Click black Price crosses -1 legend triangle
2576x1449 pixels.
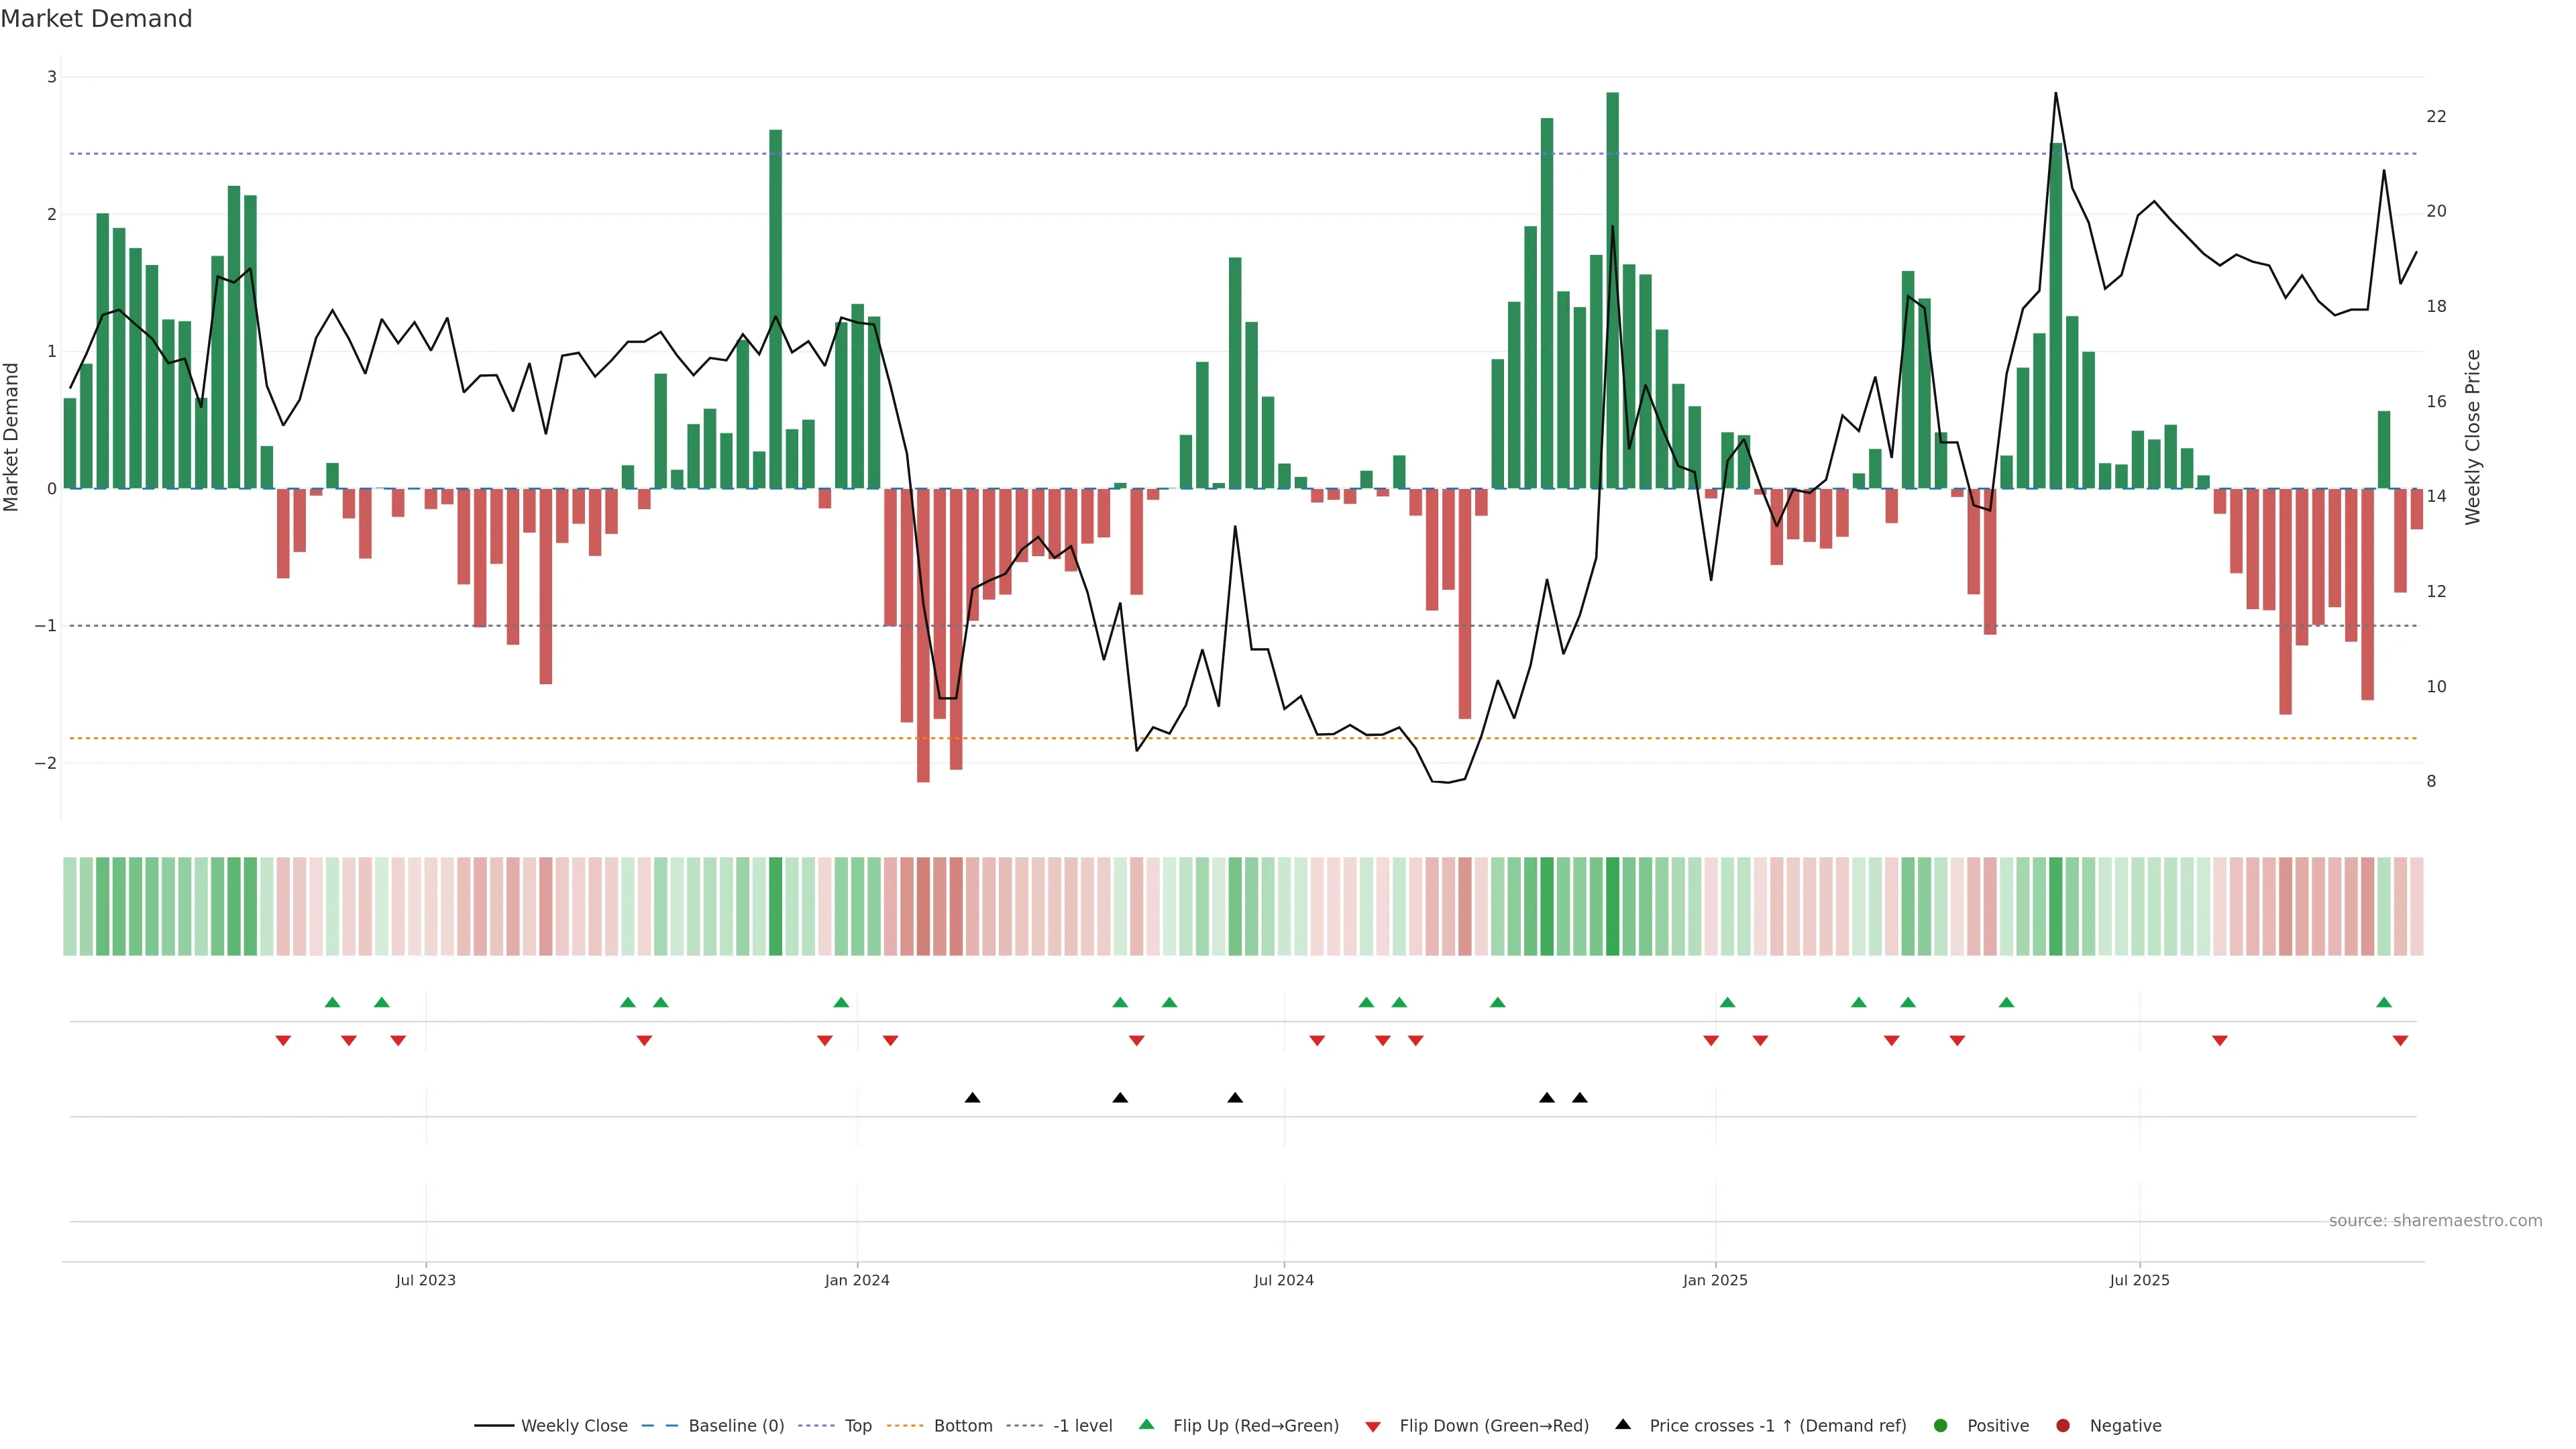pyautogui.click(x=1623, y=1425)
